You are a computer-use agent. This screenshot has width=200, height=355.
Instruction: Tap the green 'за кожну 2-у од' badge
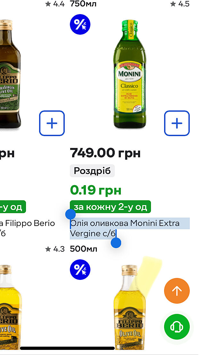(110, 207)
